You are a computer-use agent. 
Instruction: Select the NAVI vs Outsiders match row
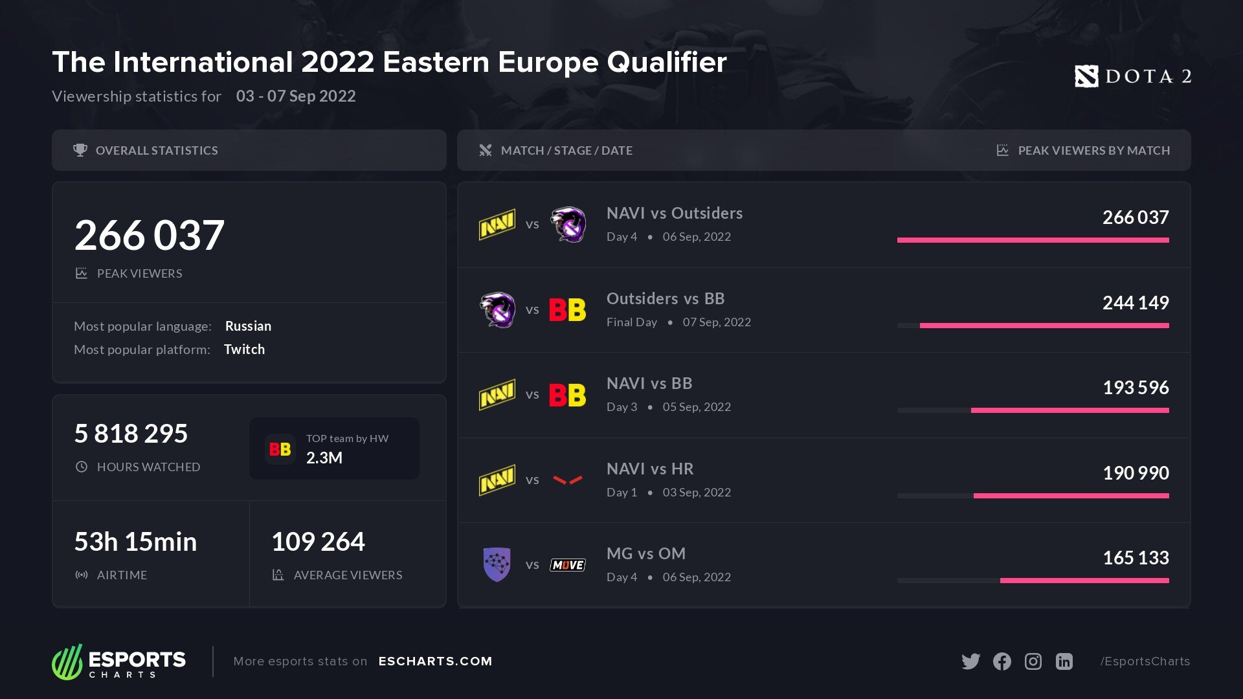823,225
